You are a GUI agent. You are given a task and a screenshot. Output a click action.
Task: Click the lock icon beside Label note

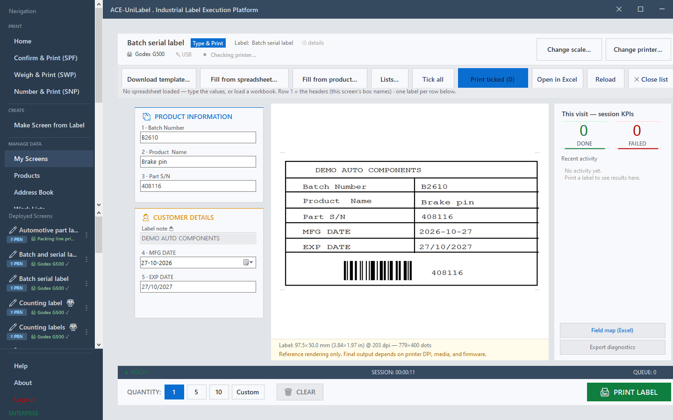tap(171, 229)
